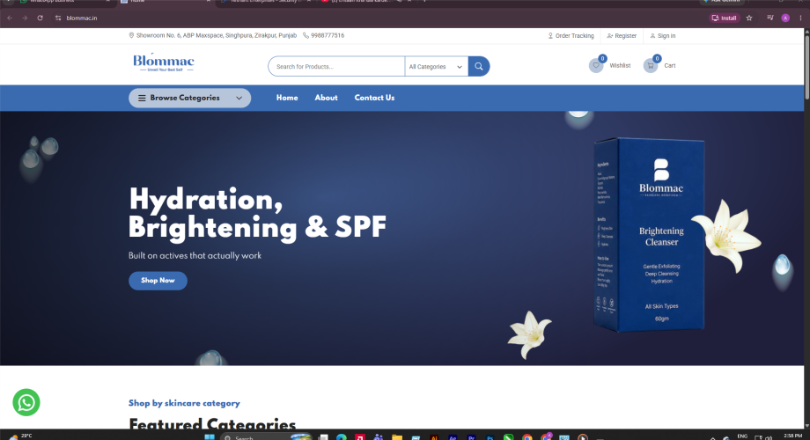Click the magnifier search button
The height and width of the screenshot is (440, 810).
[x=479, y=66]
